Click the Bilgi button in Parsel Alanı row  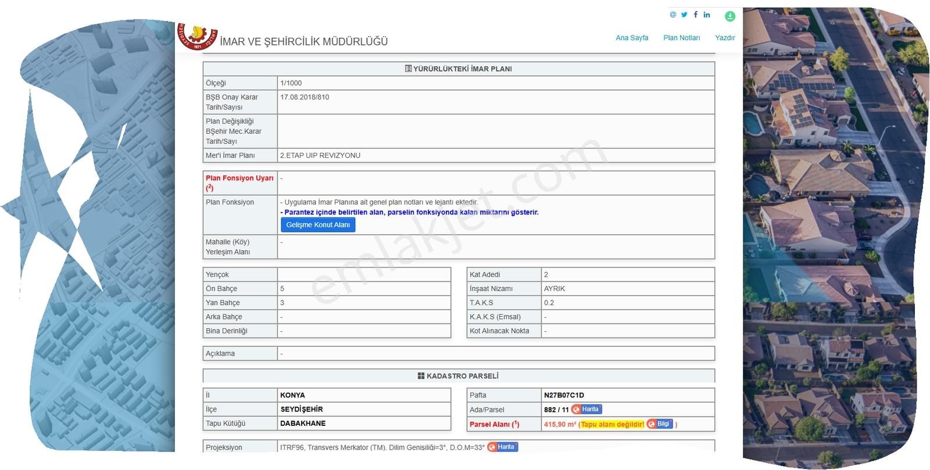[x=660, y=424]
